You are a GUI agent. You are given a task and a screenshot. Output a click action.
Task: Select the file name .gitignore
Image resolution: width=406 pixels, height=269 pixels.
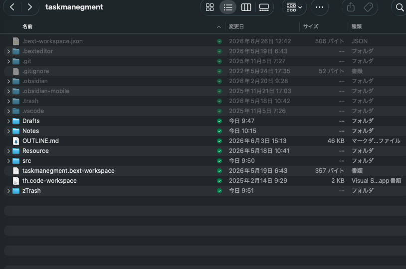(x=36, y=71)
